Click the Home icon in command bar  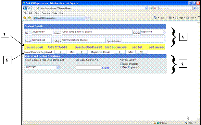[x=155, y=18]
